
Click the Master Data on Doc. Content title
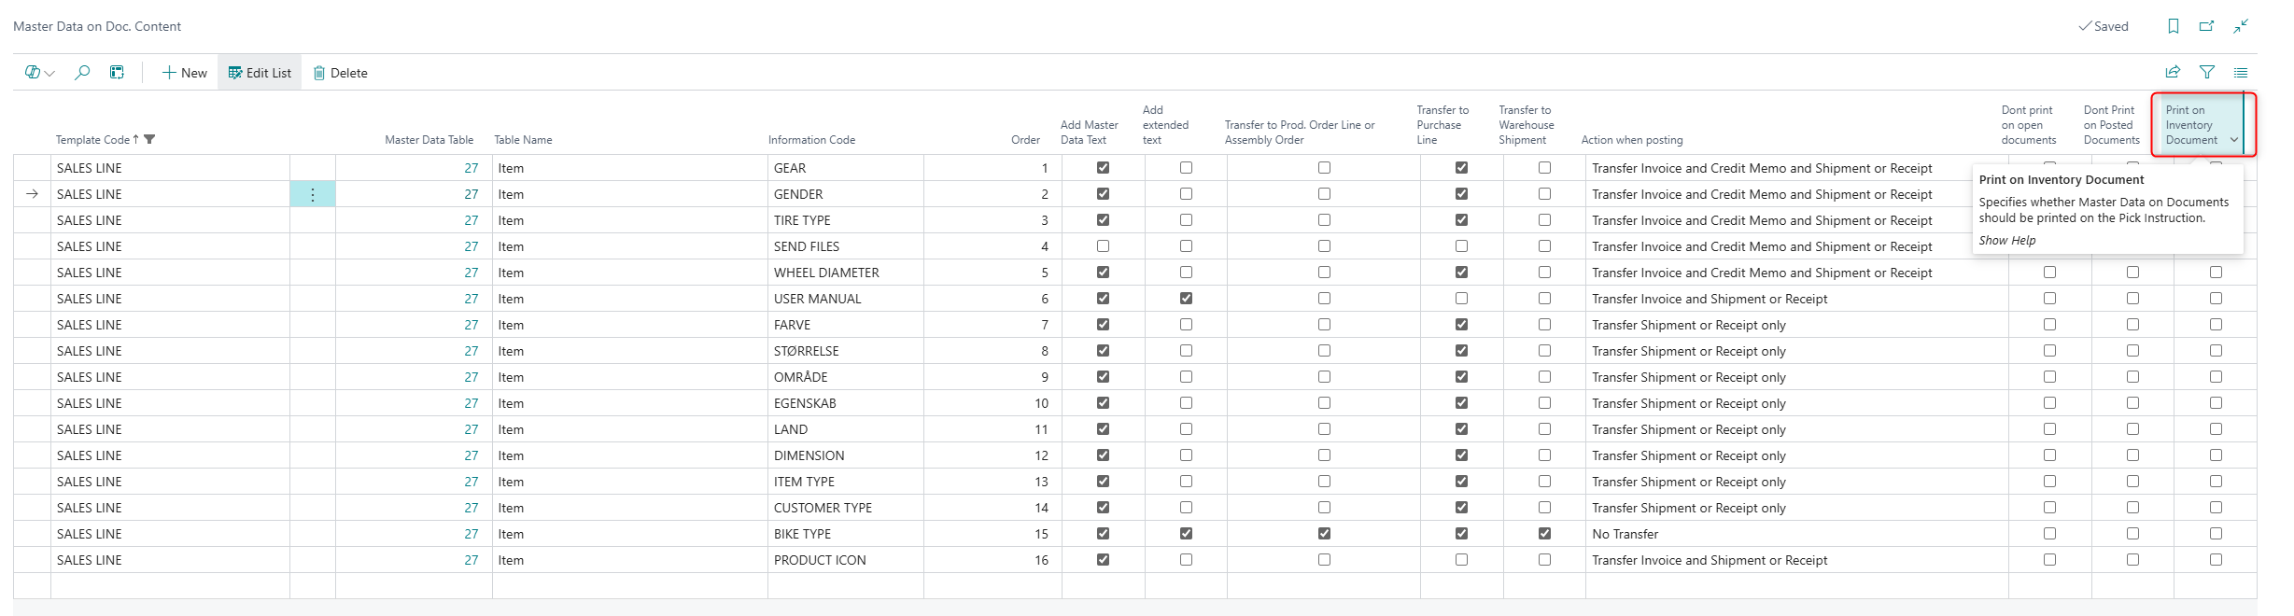pos(97,26)
